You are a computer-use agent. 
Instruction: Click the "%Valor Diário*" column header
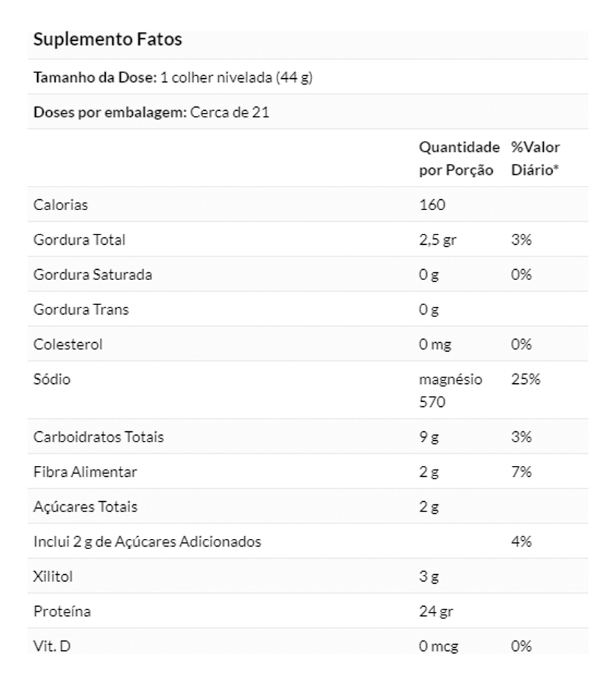tap(535, 158)
